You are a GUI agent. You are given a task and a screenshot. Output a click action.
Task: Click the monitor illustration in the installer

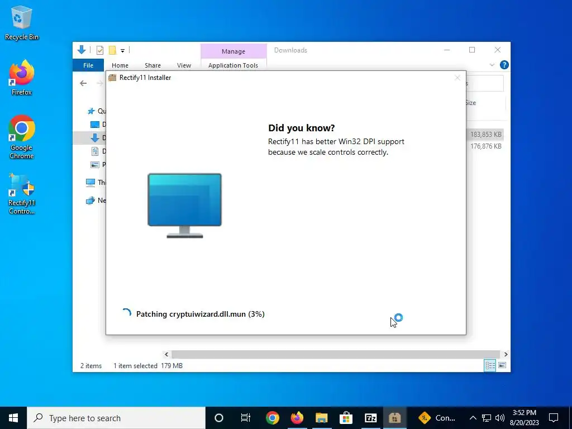[184, 206]
